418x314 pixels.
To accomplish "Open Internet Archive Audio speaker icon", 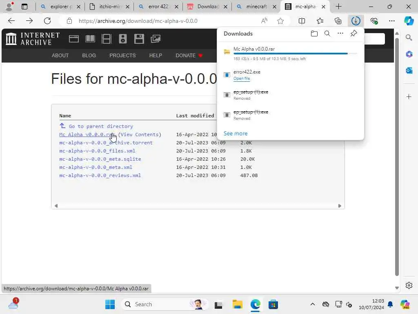I will point(122,39).
